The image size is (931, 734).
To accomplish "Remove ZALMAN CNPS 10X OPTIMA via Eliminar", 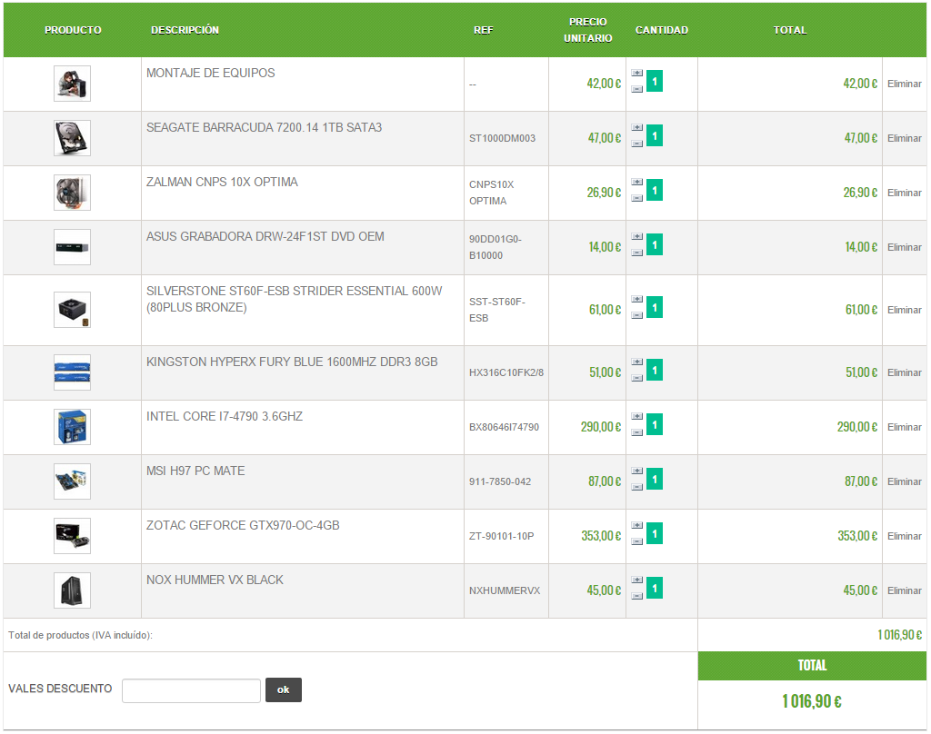I will [x=905, y=193].
